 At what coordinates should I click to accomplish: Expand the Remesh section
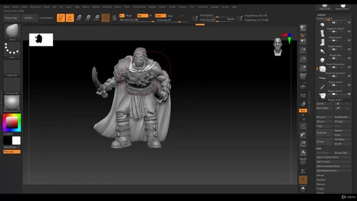pos(321,184)
